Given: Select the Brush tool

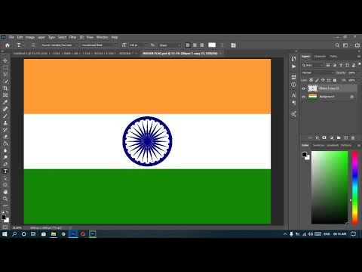Looking at the screenshot, I should click(x=5, y=116).
